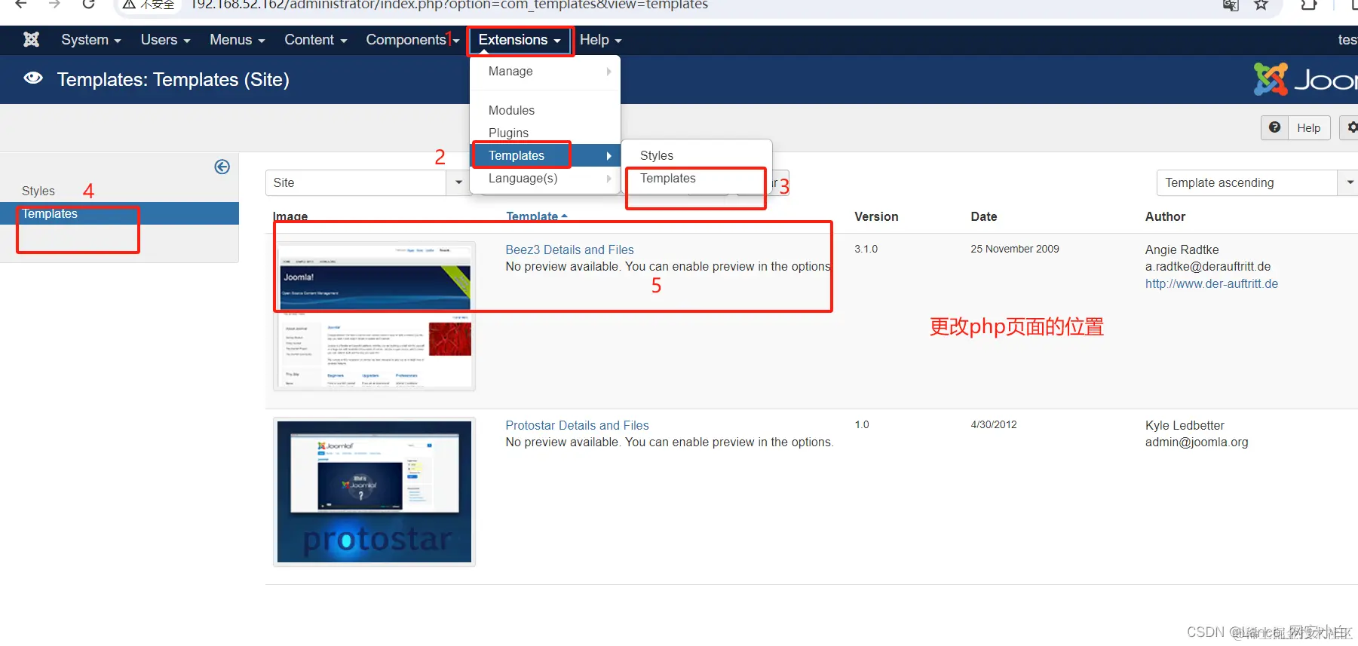Click the Protostar template preview thumbnail

(x=374, y=491)
